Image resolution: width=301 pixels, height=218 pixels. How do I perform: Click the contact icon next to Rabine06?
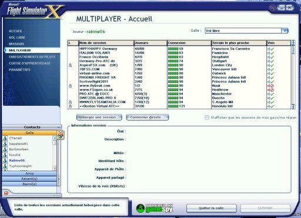tap(5, 160)
